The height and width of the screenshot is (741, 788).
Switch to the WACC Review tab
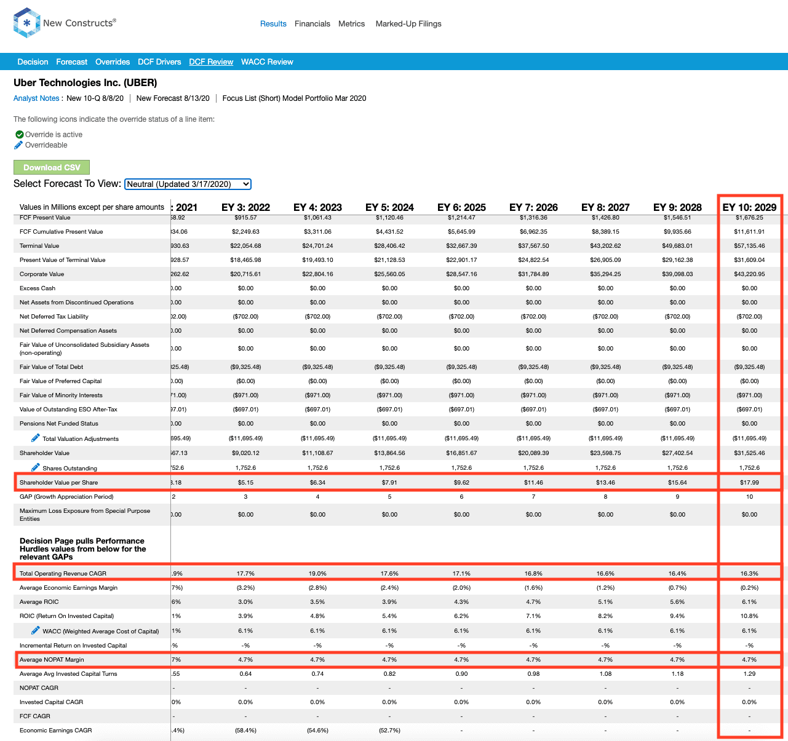(x=267, y=62)
